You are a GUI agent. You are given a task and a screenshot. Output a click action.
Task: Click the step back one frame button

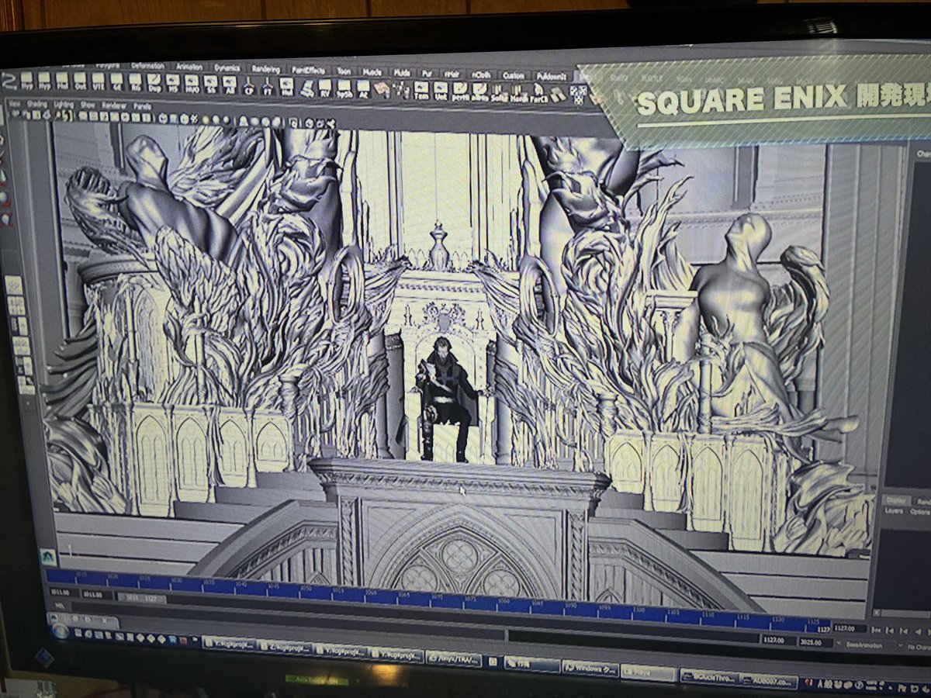pyautogui.click(x=889, y=631)
